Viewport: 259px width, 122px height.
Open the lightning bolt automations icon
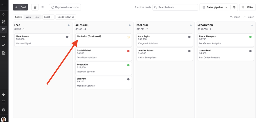point(4,94)
